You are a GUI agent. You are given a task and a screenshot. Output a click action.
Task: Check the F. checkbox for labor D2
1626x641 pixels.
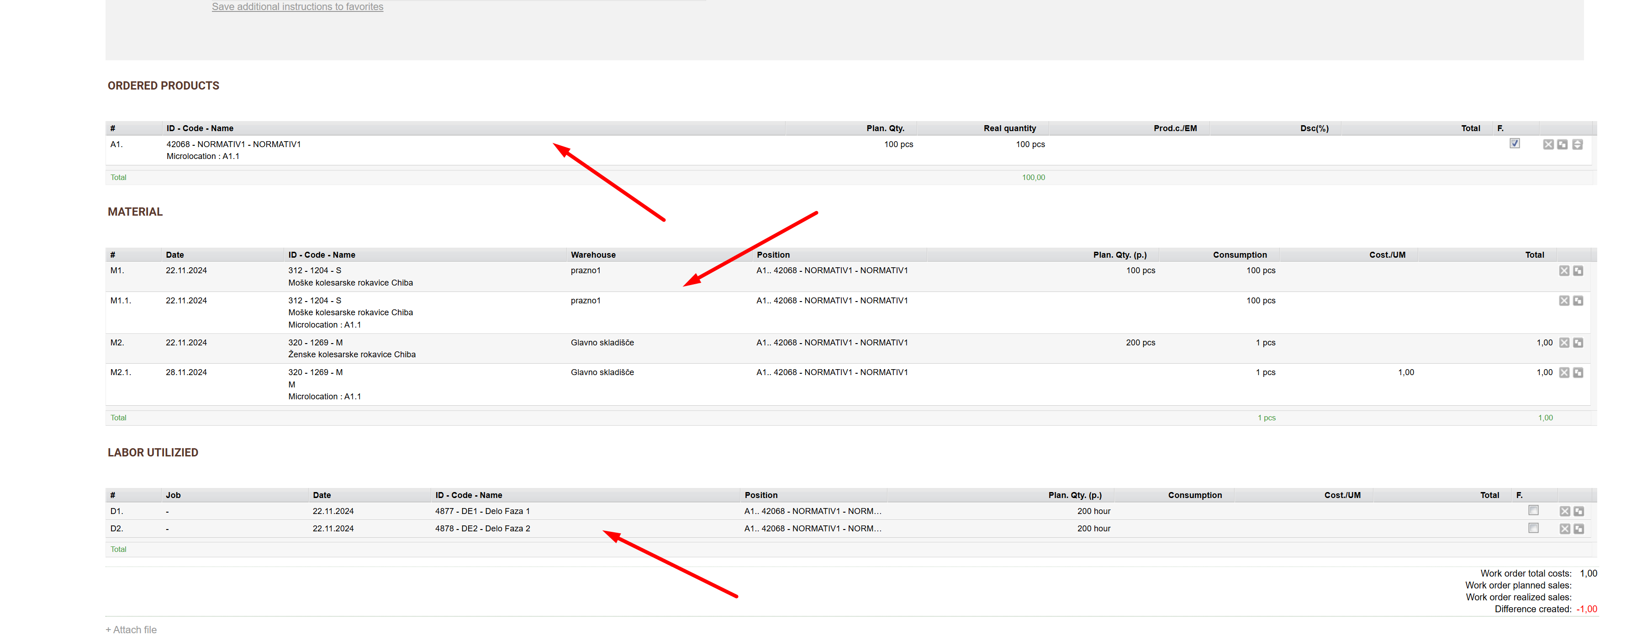[1533, 528]
